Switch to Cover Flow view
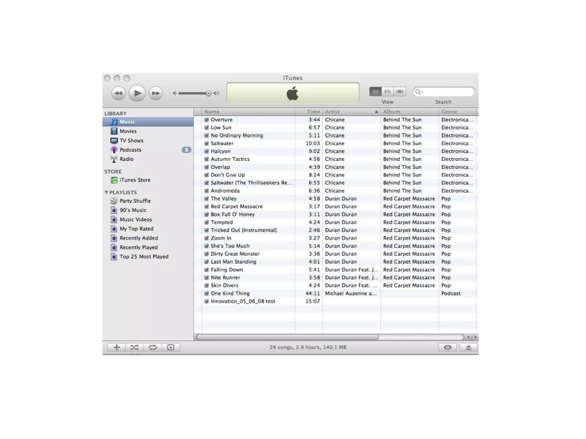The width and height of the screenshot is (586, 439). pyautogui.click(x=400, y=92)
